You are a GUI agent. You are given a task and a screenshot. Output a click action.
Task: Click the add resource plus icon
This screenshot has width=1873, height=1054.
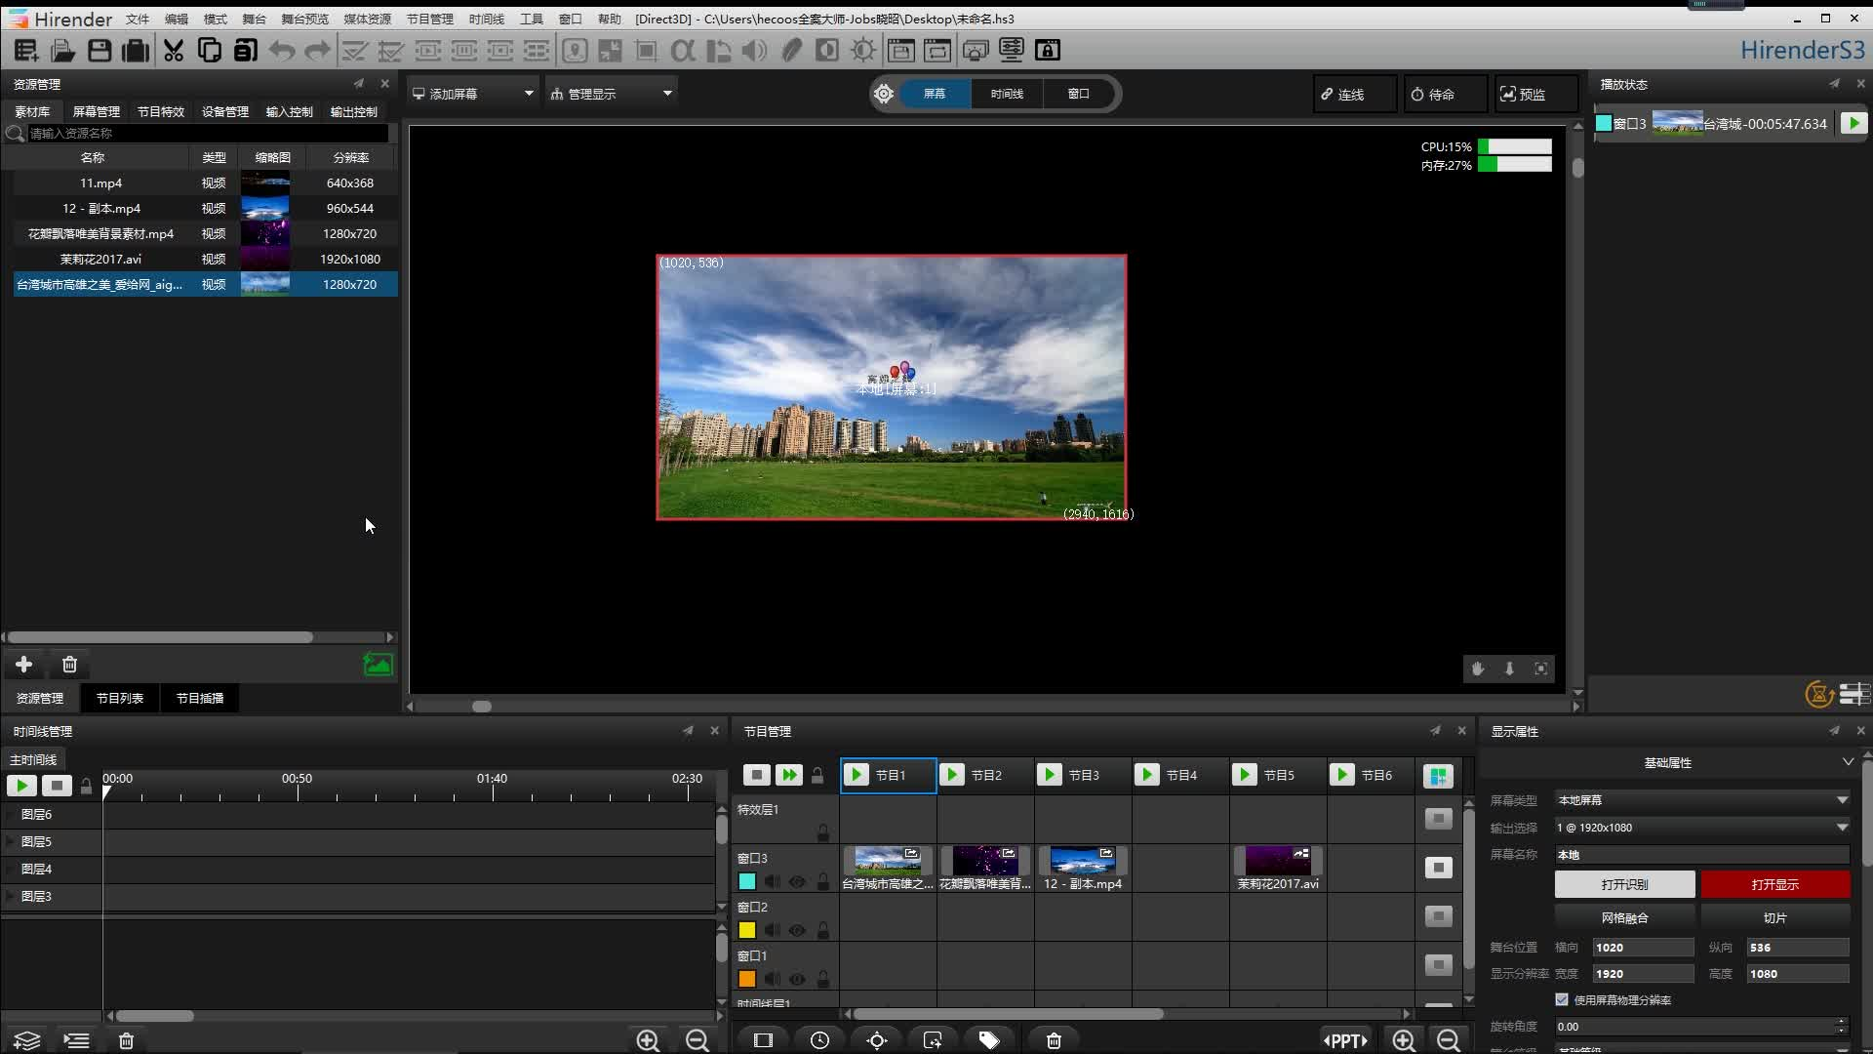(x=24, y=665)
